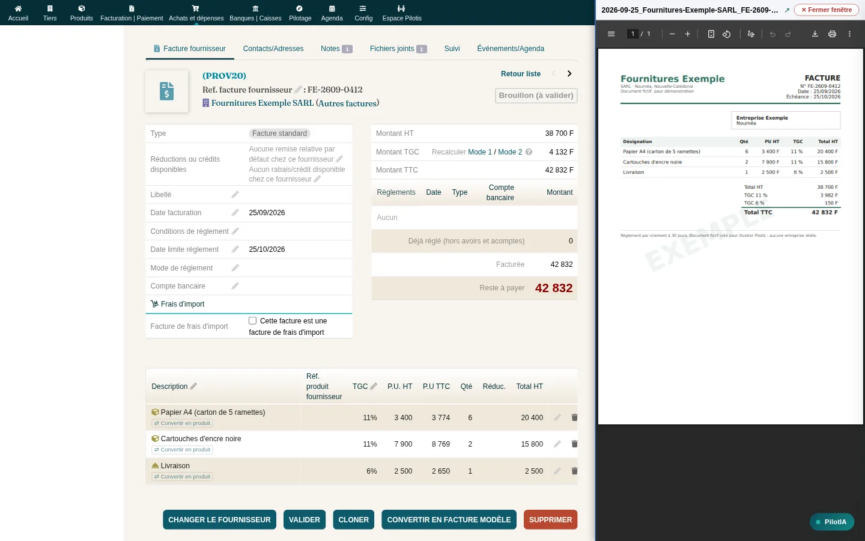Screen dimensions: 865x541
Task: Edit the Date facturation pencil icon
Action: [x=235, y=213]
